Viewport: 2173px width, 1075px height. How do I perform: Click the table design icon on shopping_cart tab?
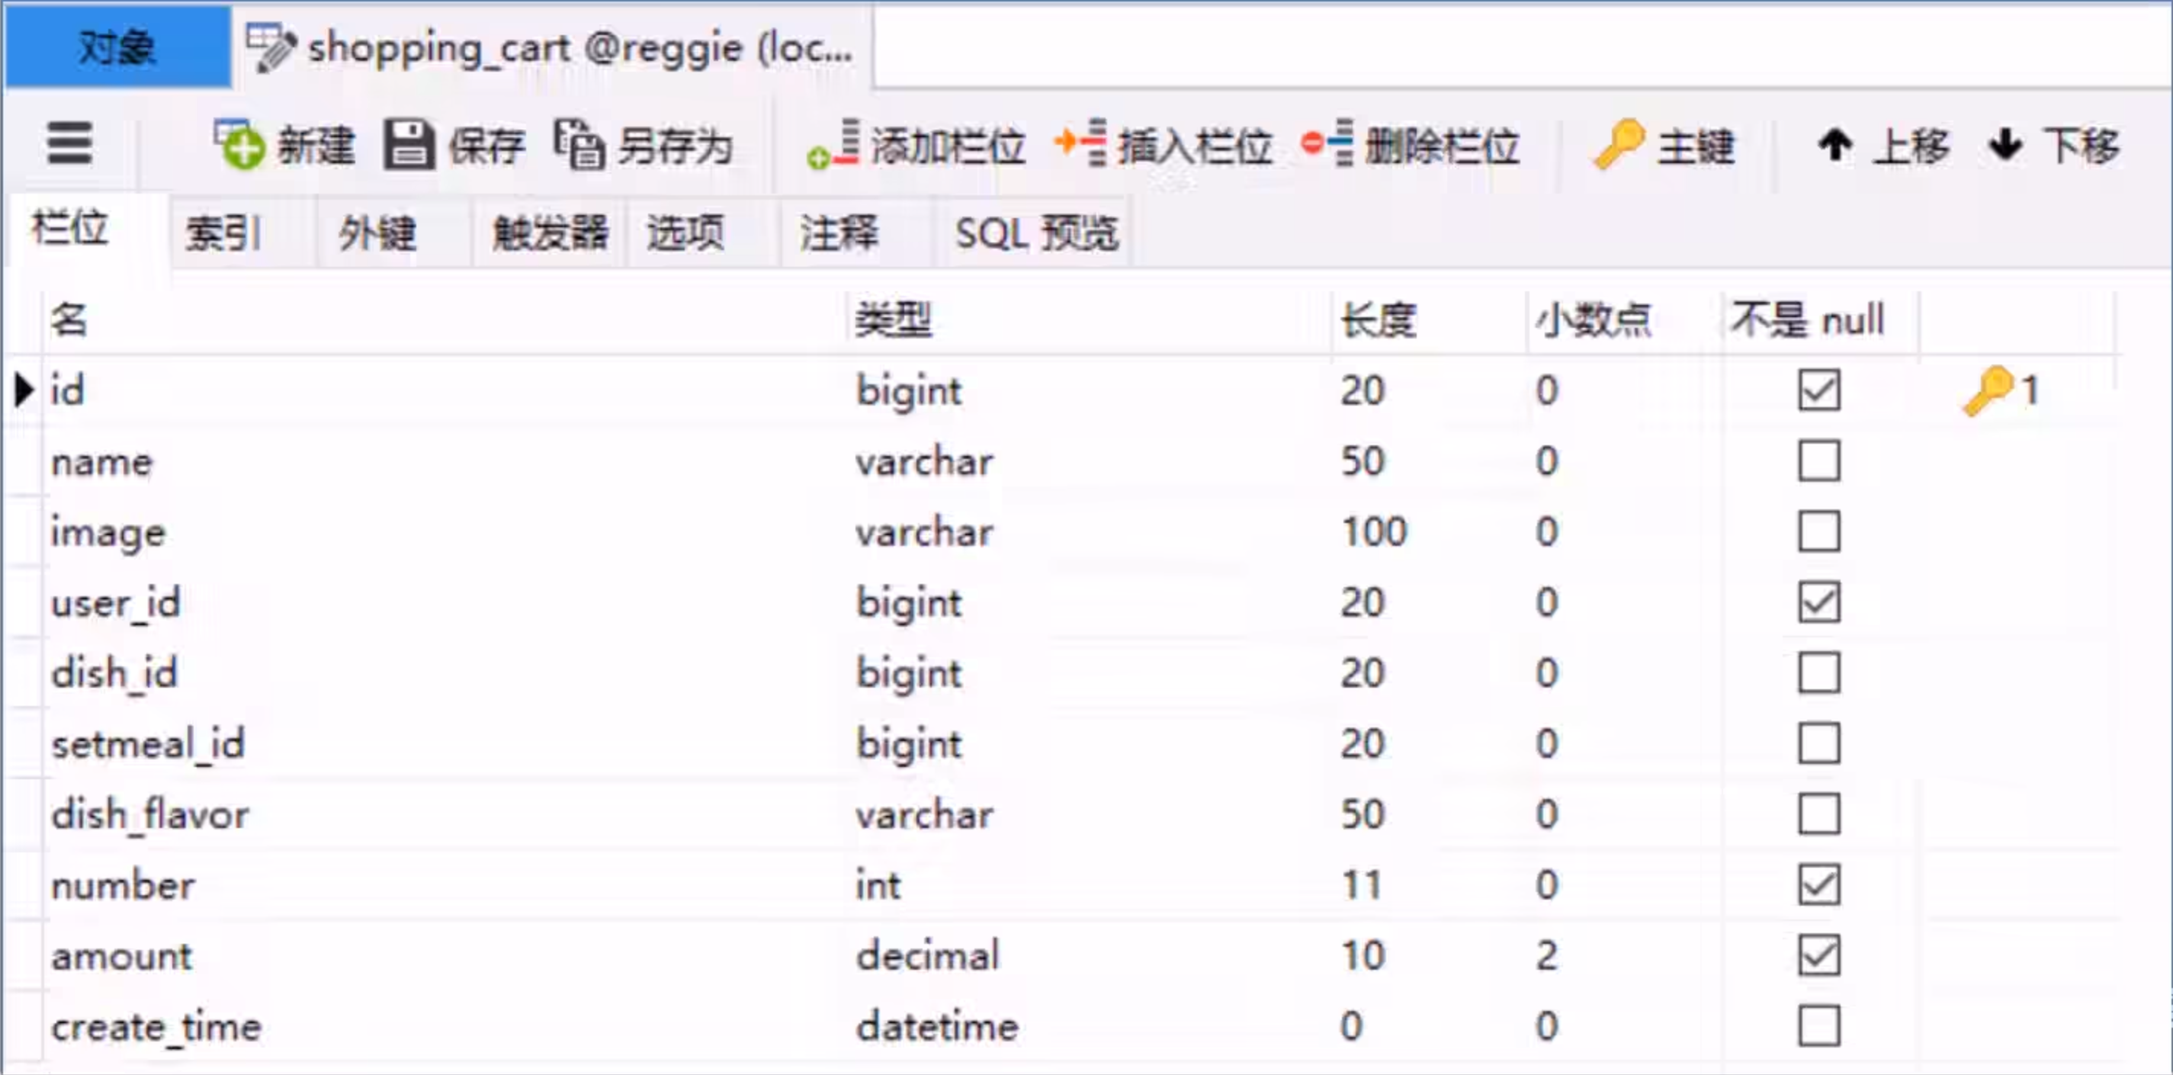click(x=271, y=48)
